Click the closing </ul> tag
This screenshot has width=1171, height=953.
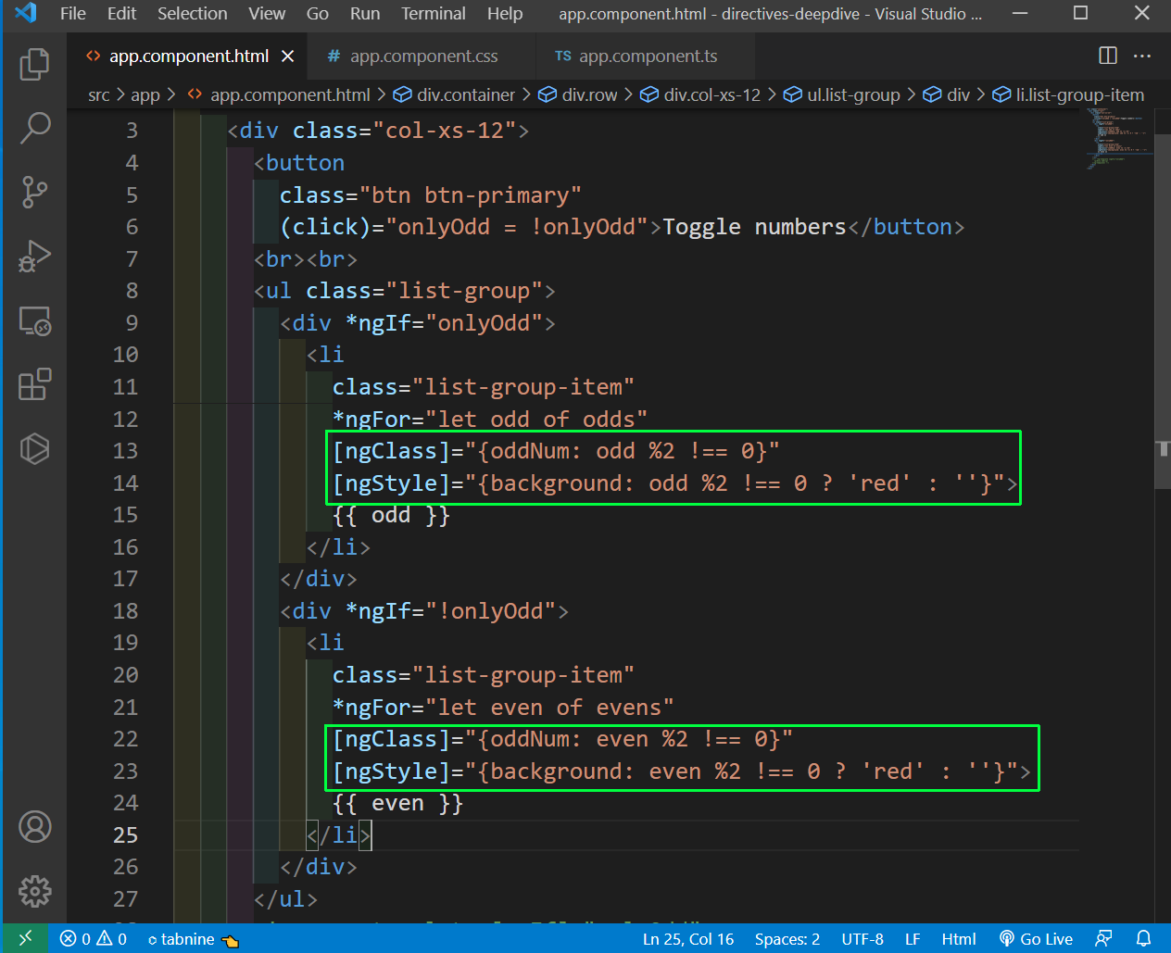point(286,899)
